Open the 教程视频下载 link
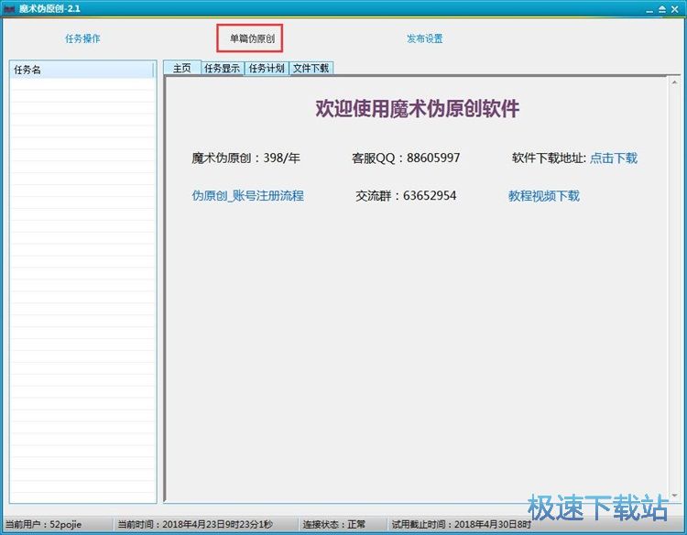This screenshot has height=535, width=687. tap(543, 195)
